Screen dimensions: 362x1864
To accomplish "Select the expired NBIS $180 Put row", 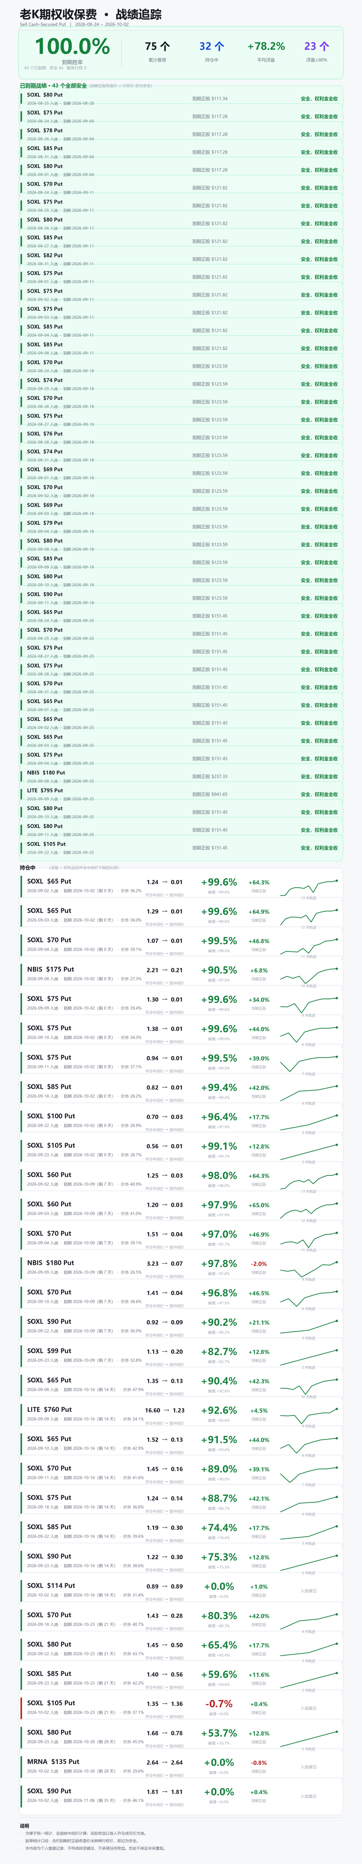I will 181,776.
